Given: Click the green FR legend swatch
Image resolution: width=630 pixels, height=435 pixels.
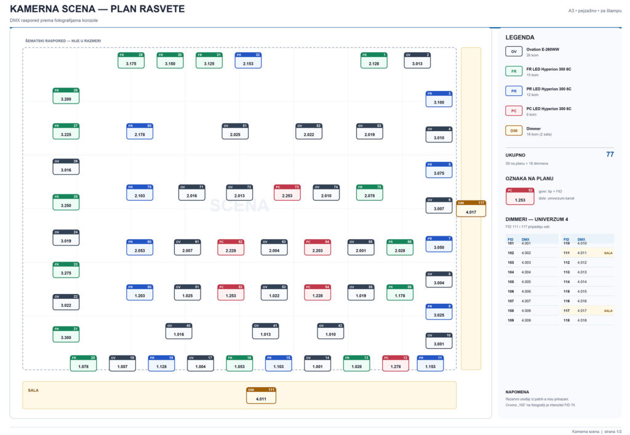Looking at the screenshot, I should [514, 71].
